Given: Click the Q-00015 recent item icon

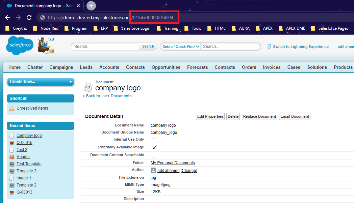Looking at the screenshot, I should click(12, 143).
